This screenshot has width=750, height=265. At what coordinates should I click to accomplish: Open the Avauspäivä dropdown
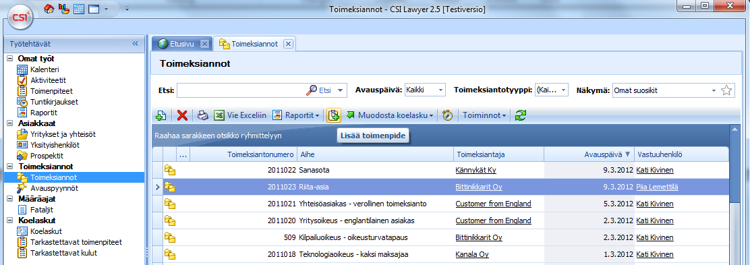441,90
